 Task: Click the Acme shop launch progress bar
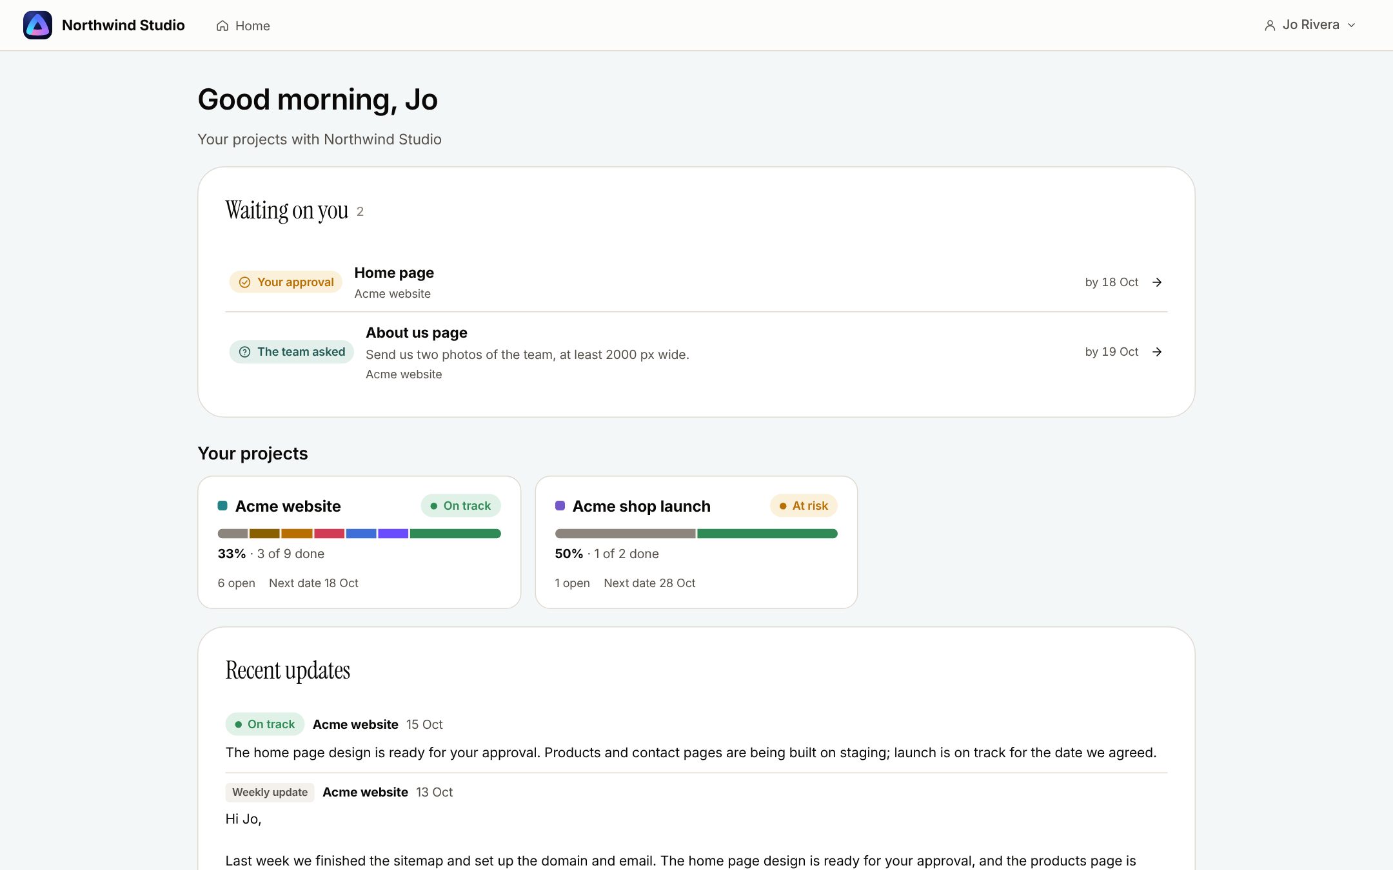point(696,534)
